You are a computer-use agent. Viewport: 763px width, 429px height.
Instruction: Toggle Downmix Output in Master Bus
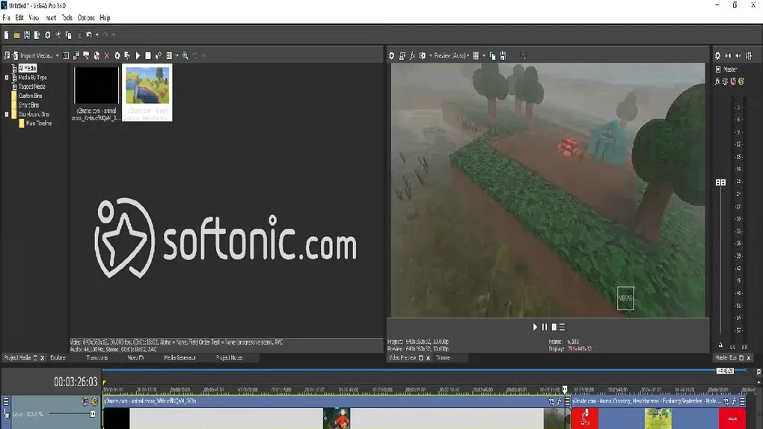click(x=728, y=56)
